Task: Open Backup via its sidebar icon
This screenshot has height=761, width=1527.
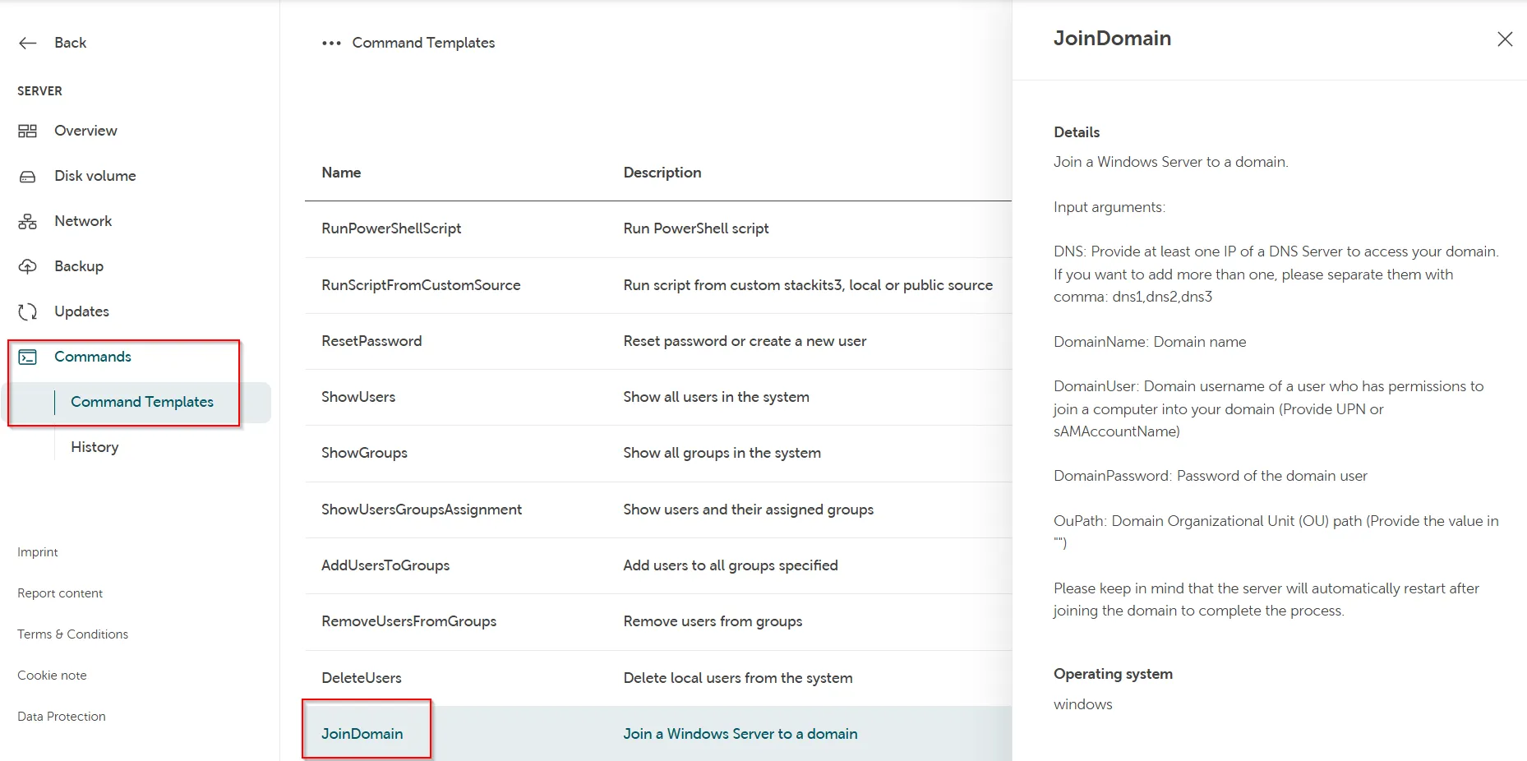Action: click(x=27, y=265)
